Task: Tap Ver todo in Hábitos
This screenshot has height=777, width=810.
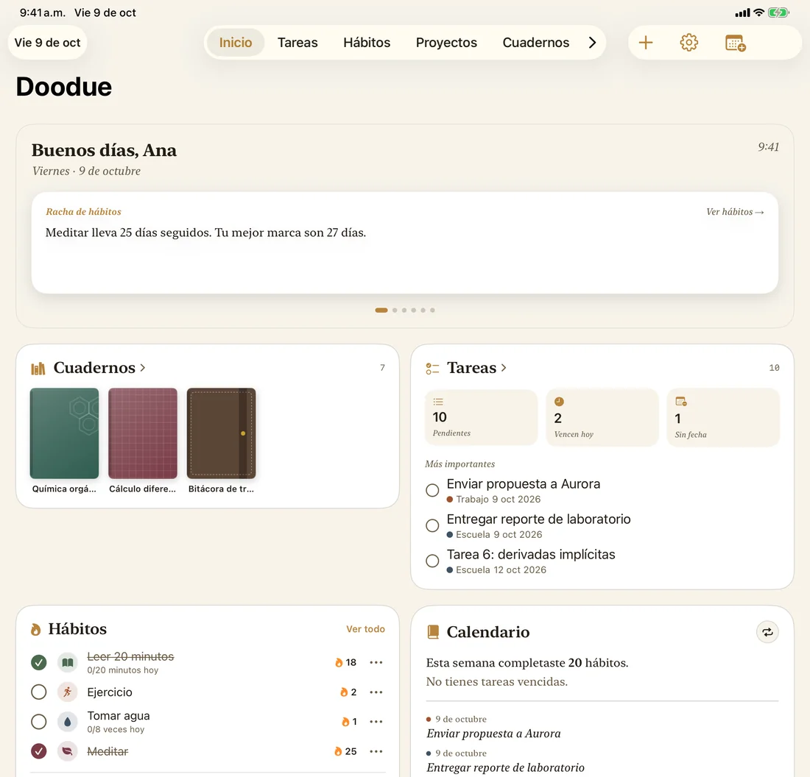Action: (365, 629)
